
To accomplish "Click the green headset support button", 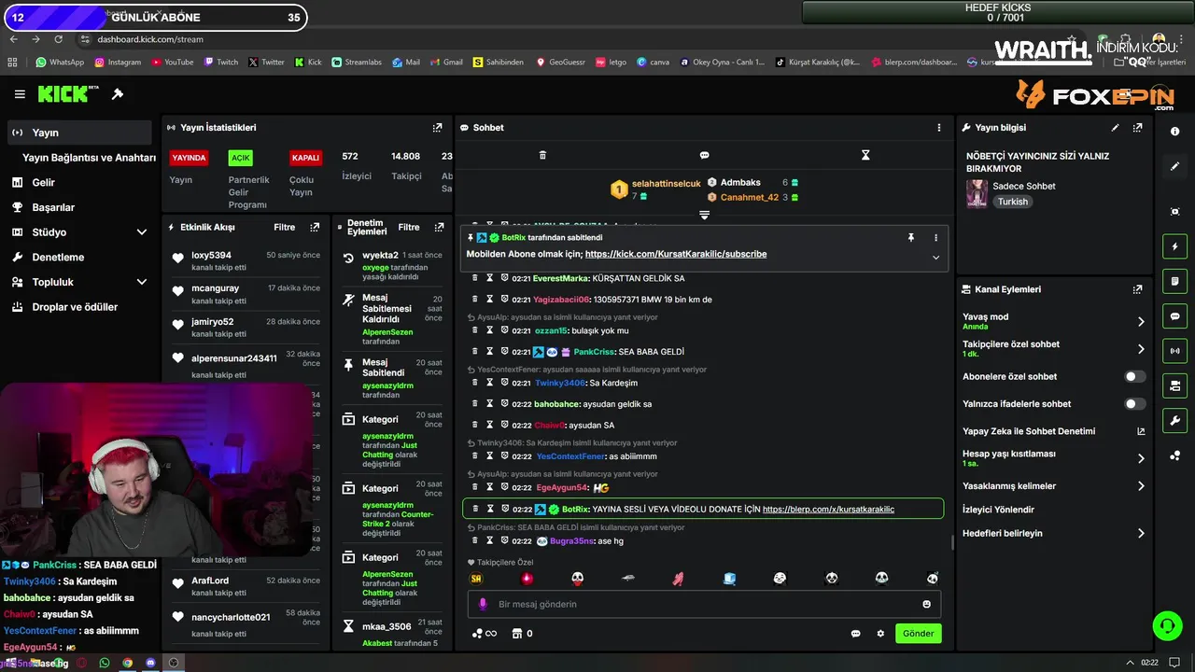I will tap(1167, 625).
